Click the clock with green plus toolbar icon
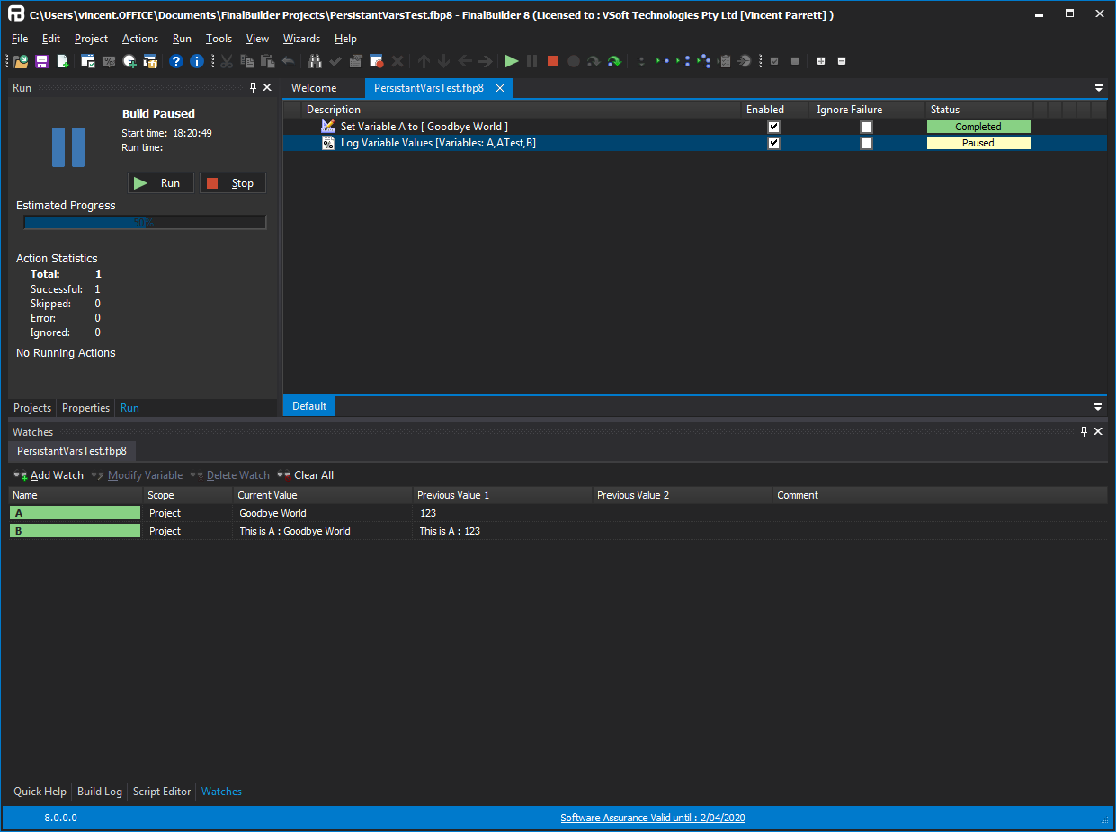1116x832 pixels. [x=130, y=61]
